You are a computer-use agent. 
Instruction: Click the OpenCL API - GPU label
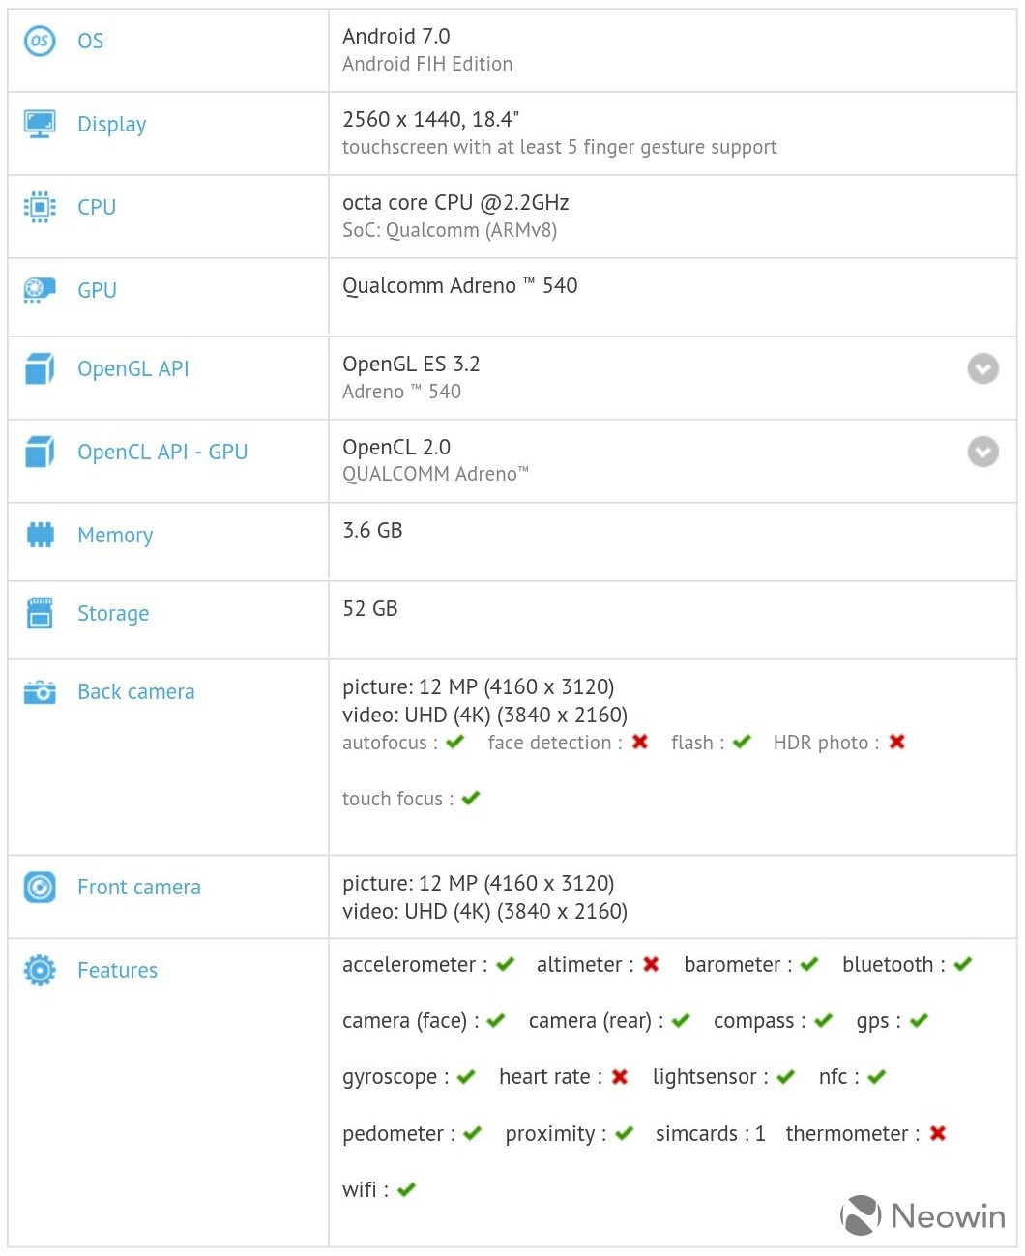pyautogui.click(x=162, y=452)
